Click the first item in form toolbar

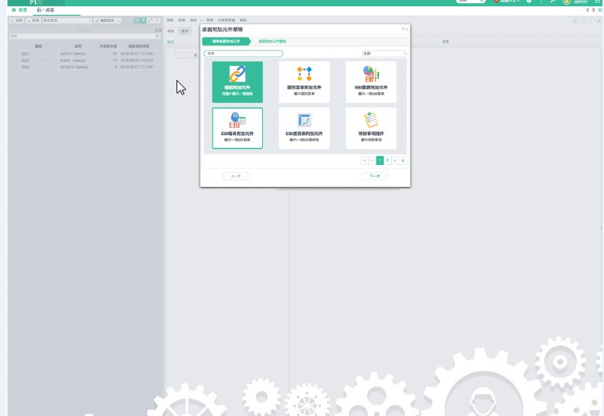point(170,20)
